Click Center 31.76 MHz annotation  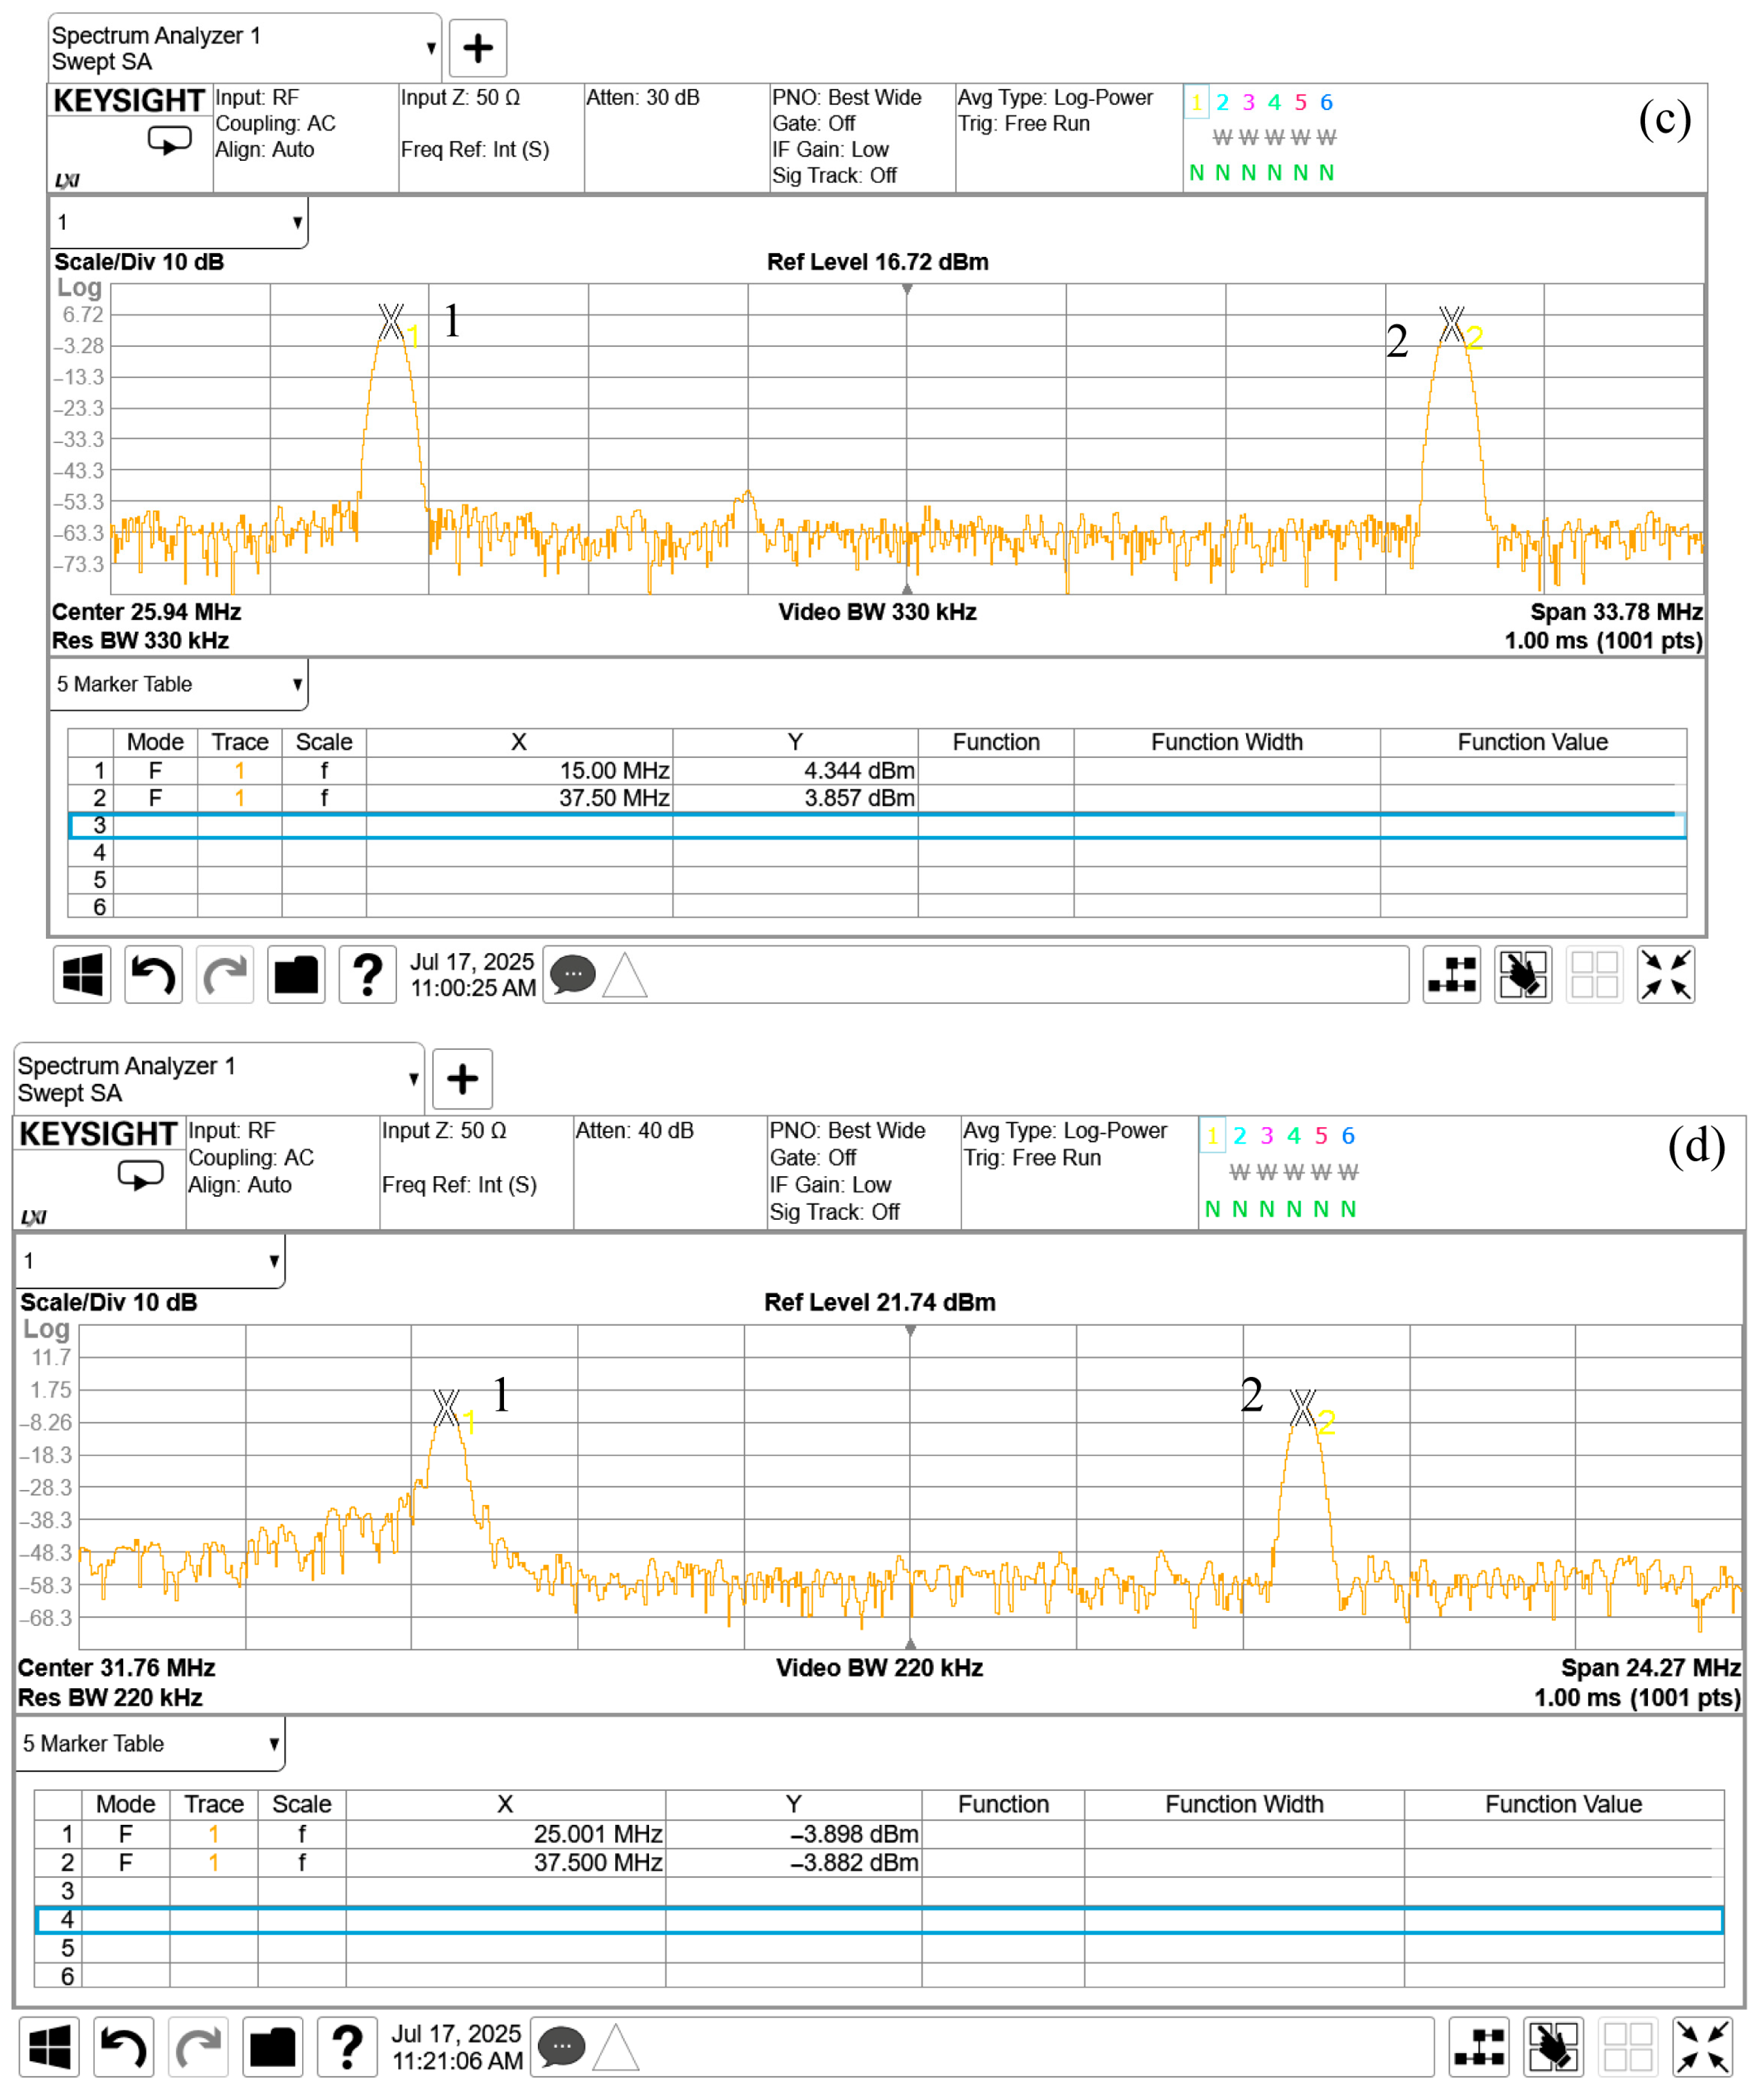tap(117, 1667)
